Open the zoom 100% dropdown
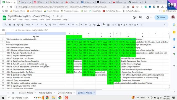 click(30, 25)
